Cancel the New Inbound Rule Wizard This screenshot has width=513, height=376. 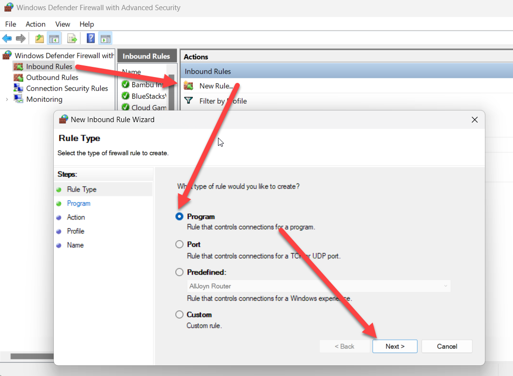tap(446, 346)
